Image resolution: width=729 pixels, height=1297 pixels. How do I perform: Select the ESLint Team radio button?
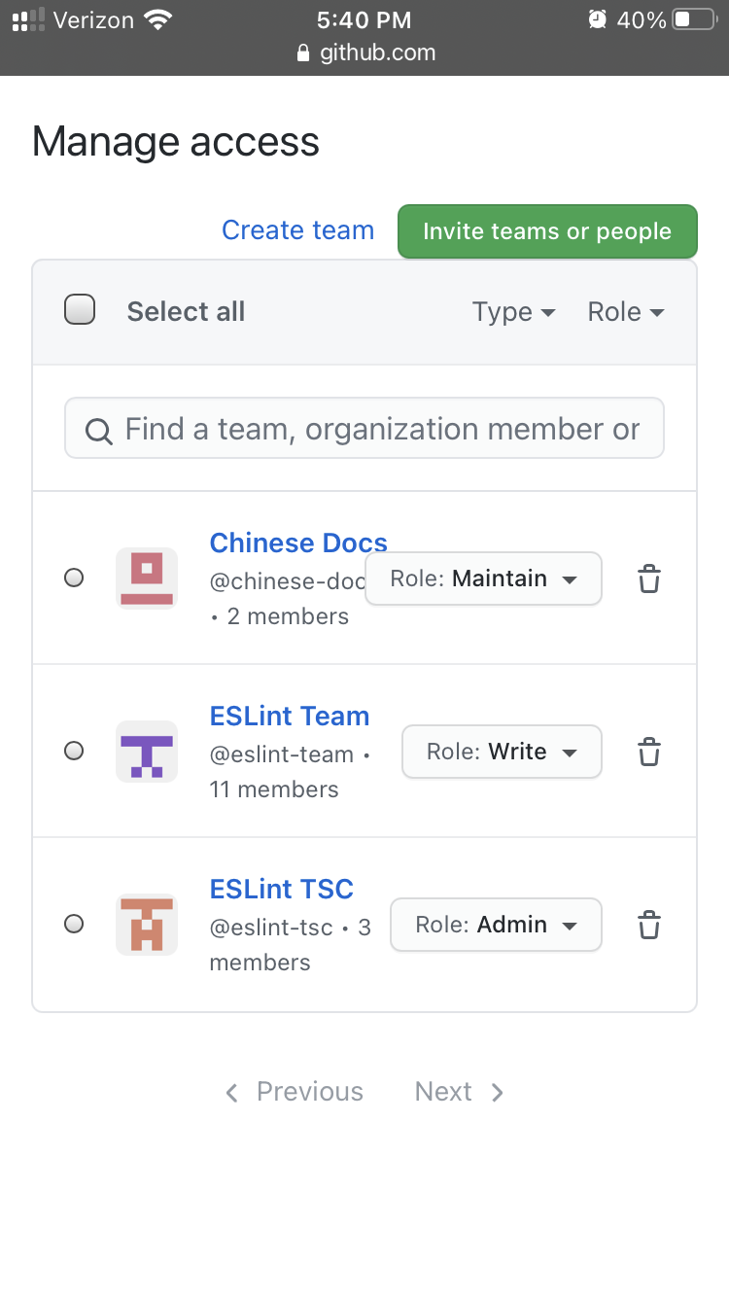point(74,751)
